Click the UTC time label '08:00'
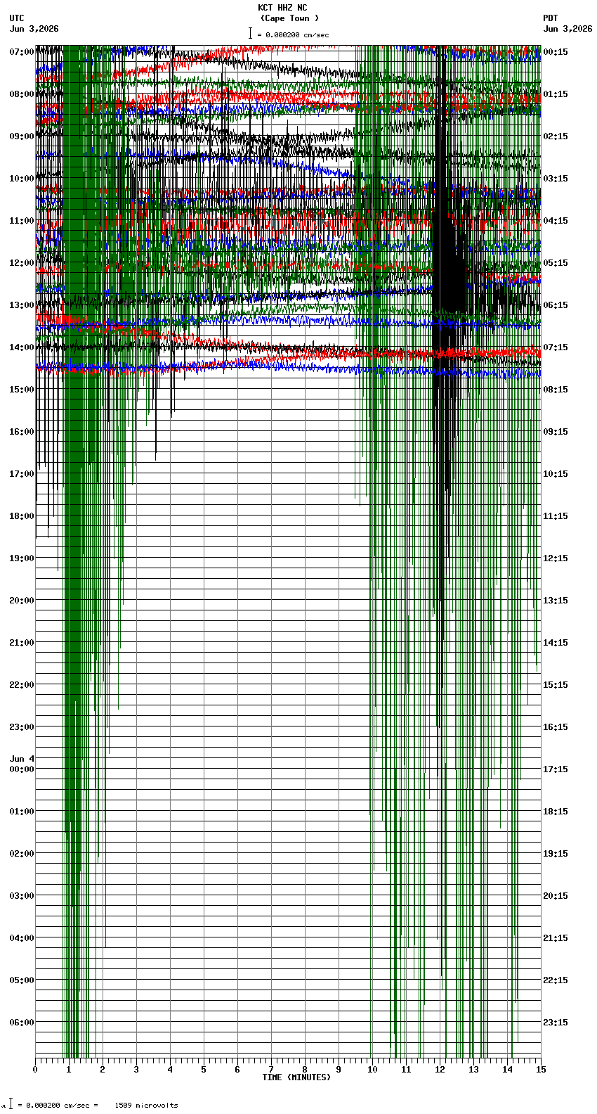This screenshot has height=1114, width=597. click(22, 94)
